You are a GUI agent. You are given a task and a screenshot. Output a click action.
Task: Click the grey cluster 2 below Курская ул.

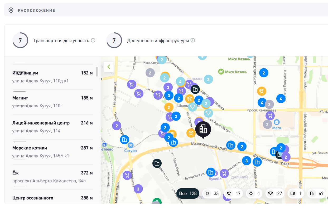pyautogui.click(x=150, y=73)
